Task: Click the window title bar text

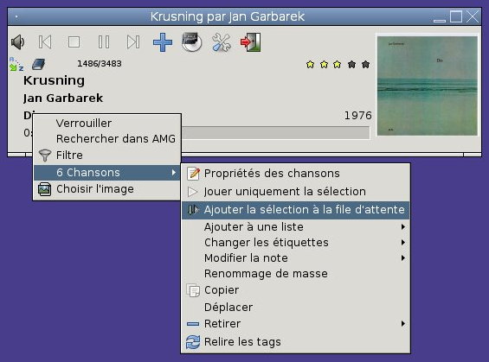Action: [228, 16]
